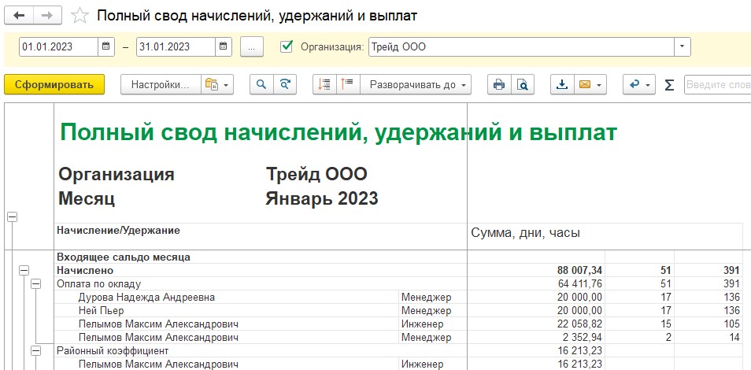
Task: Open report variants dropdown next to Настройки
Action: pyautogui.click(x=217, y=85)
